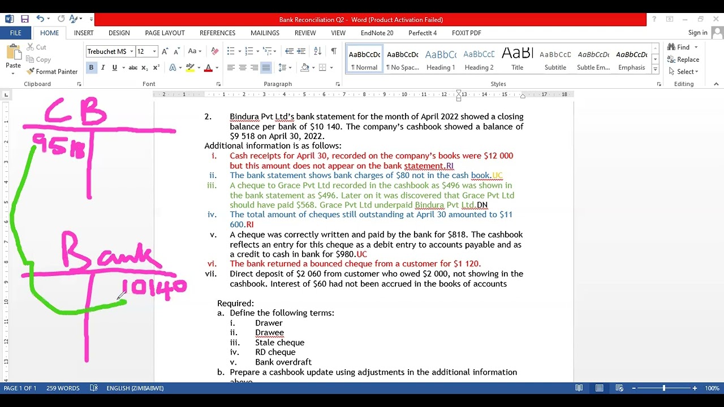724x407 pixels.
Task: Center the paragraph text
Action: pyautogui.click(x=243, y=68)
